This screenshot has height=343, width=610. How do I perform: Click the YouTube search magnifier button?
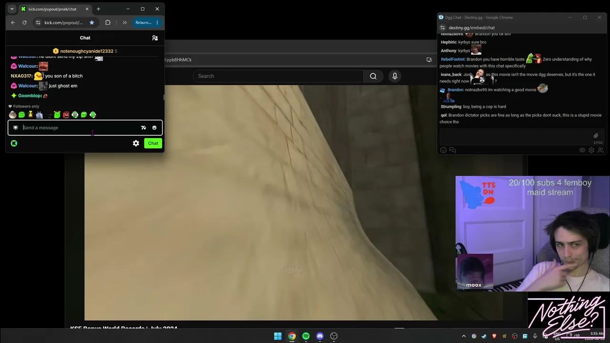(x=373, y=76)
